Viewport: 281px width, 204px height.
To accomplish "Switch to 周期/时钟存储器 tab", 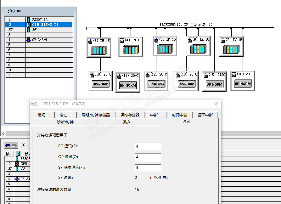I will click(x=96, y=115).
